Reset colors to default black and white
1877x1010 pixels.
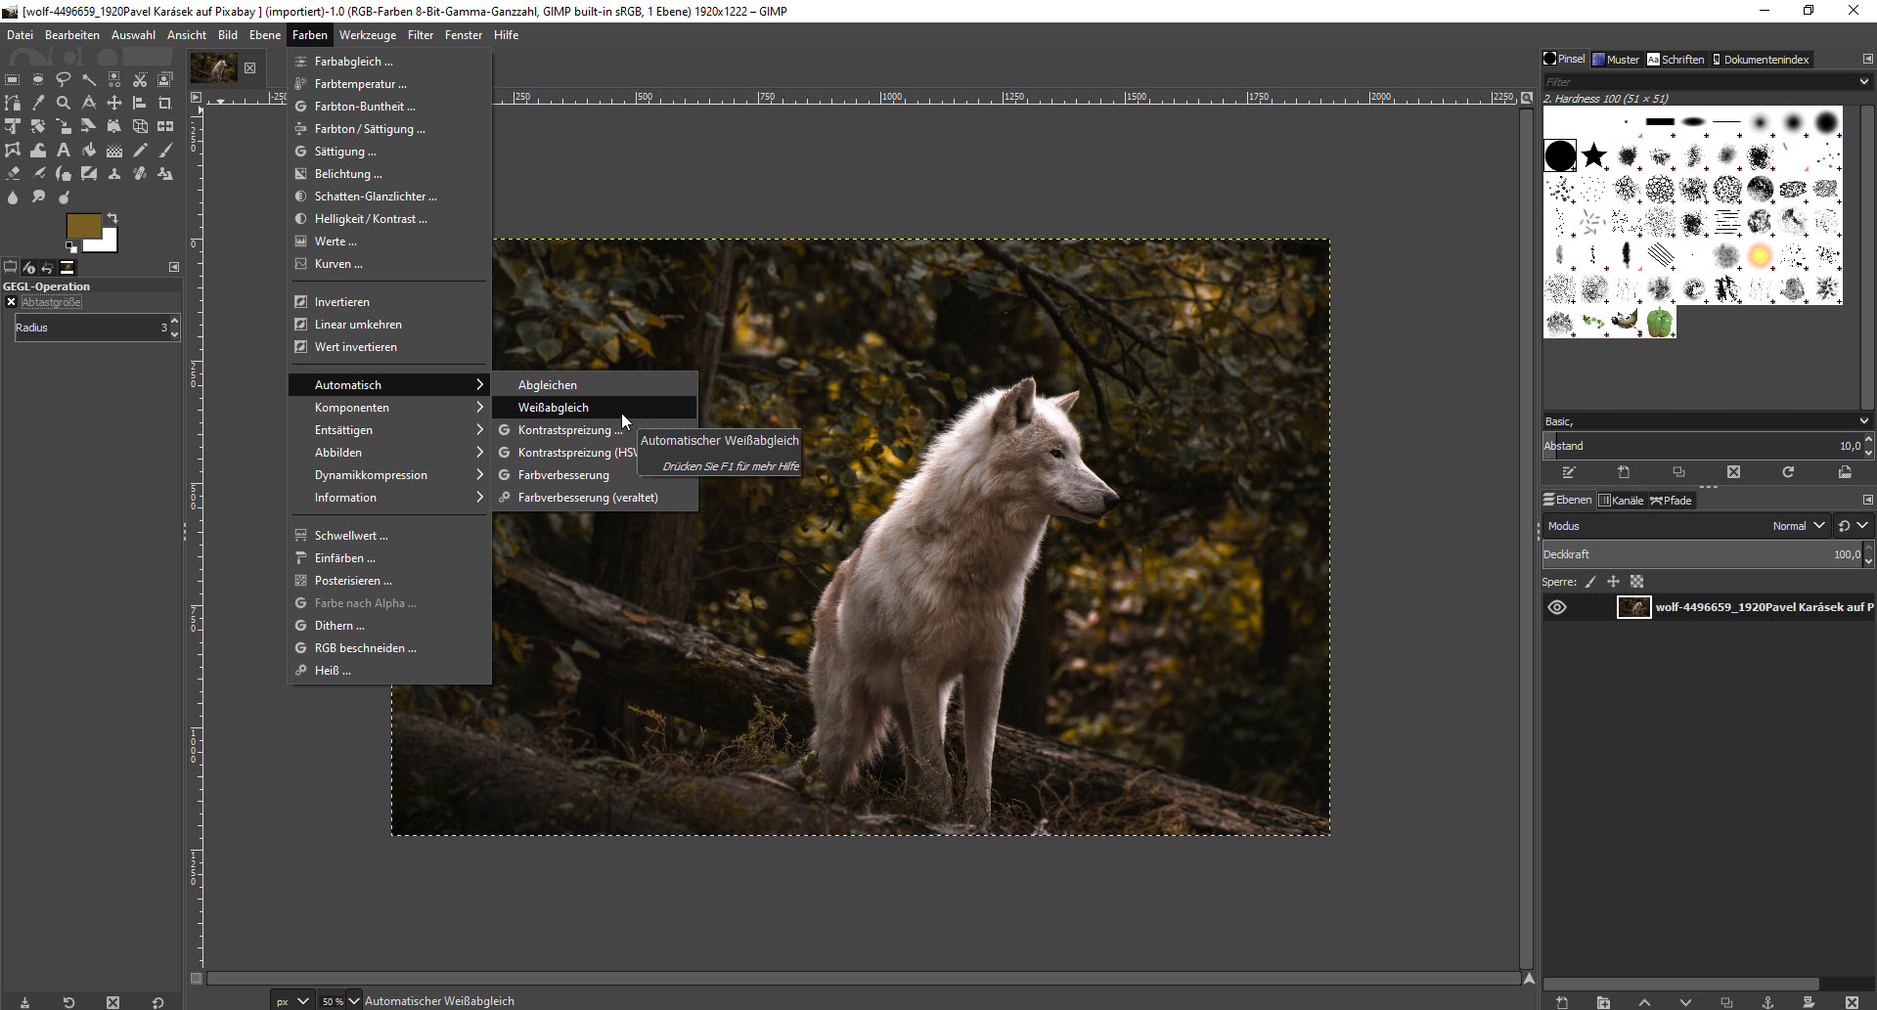coord(71,246)
